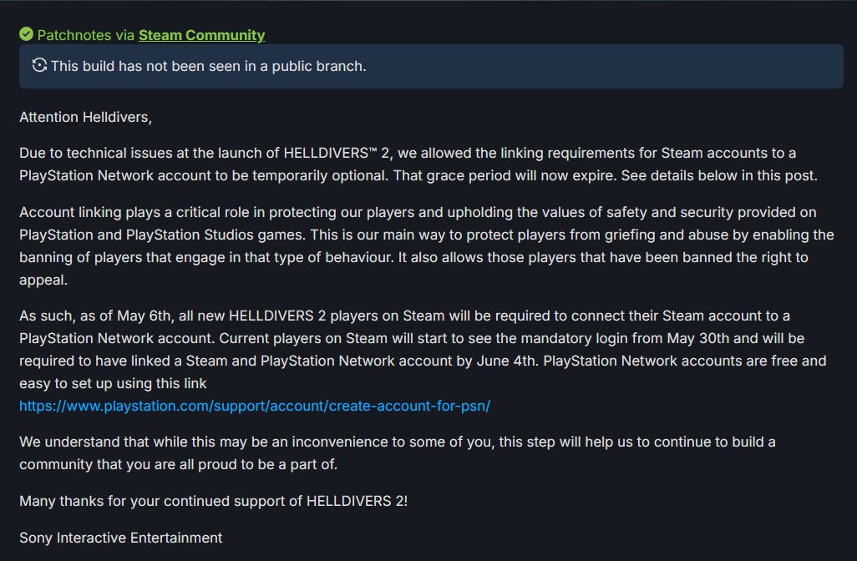Click the 'Attention Helldivers,' greeting line
Image resolution: width=857 pixels, height=561 pixels.
coord(85,117)
